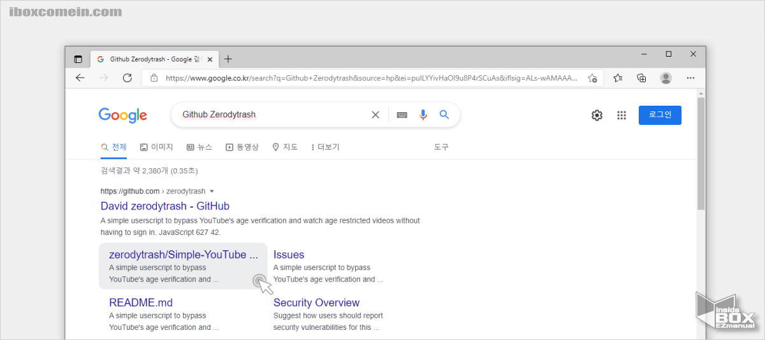Start voice search with microphone
Image resolution: width=765 pixels, height=340 pixels.
[x=423, y=115]
